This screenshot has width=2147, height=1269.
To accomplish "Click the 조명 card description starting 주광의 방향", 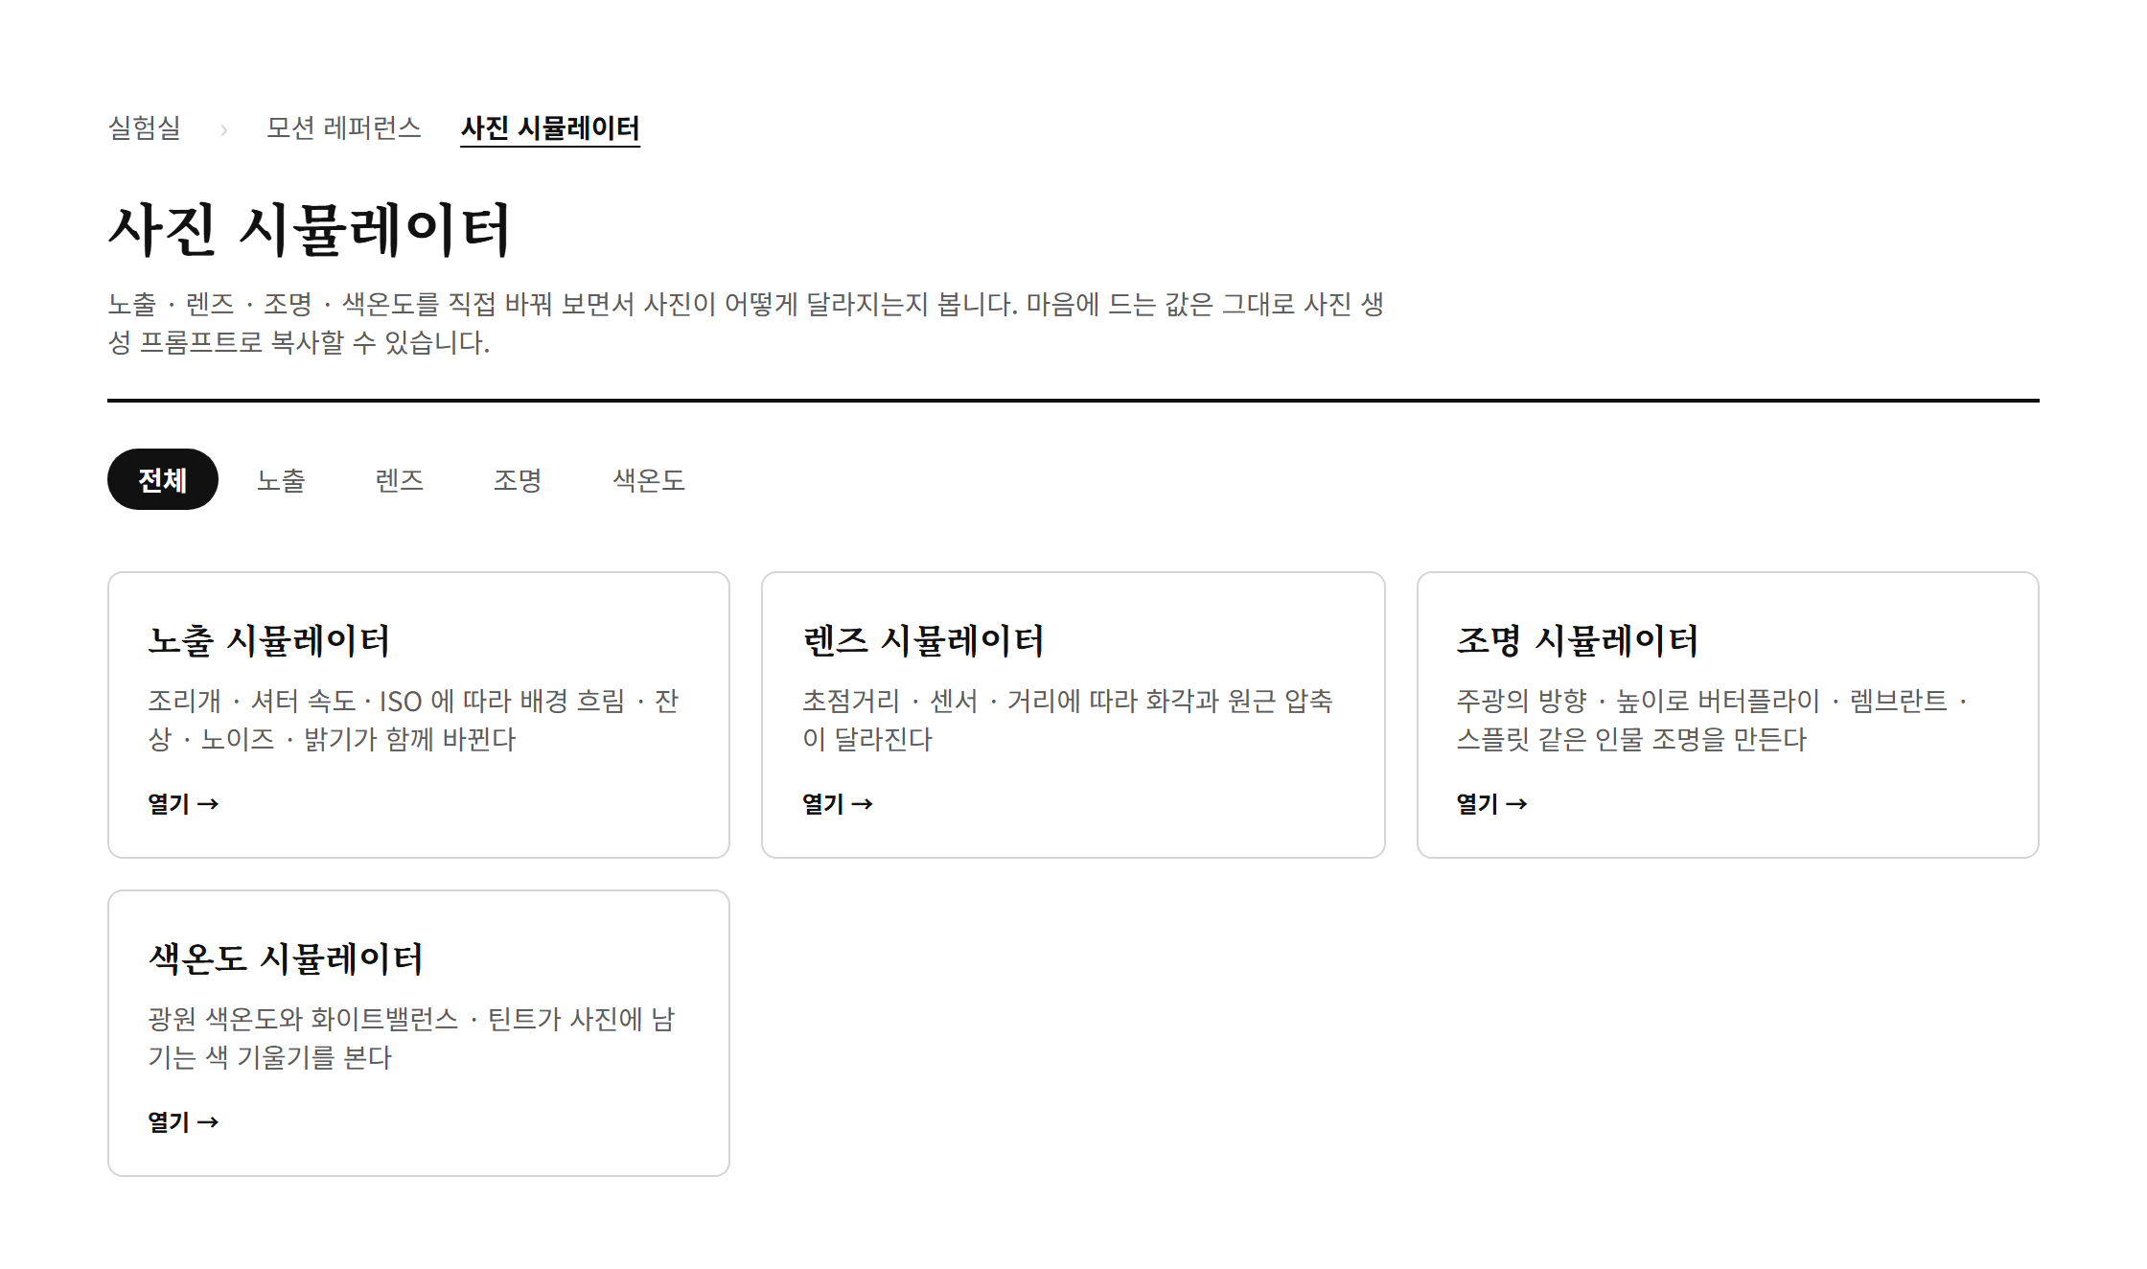I will point(1713,720).
